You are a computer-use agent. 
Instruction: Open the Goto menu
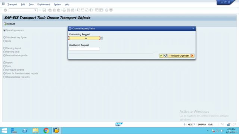click(x=31, y=4)
